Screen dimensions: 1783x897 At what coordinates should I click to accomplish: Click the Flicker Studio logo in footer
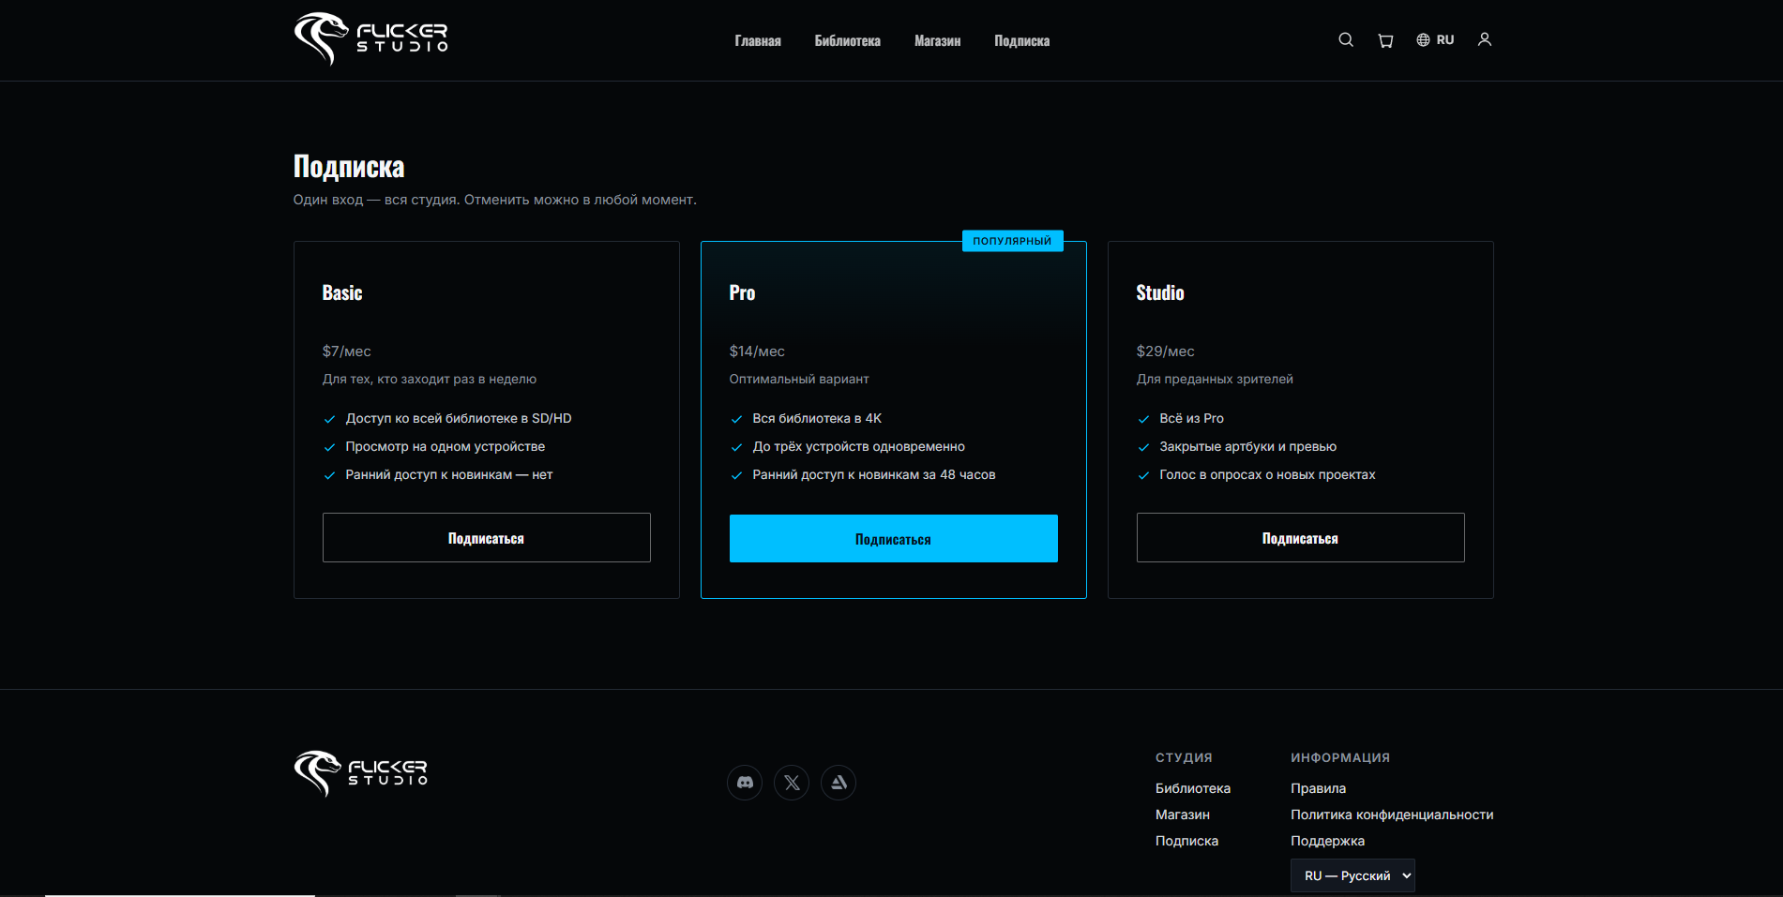click(x=361, y=773)
